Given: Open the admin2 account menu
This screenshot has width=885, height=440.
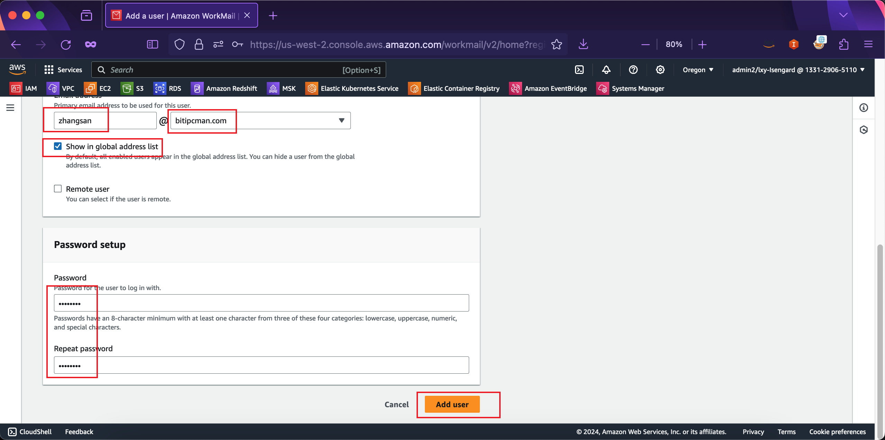Looking at the screenshot, I should (798, 70).
